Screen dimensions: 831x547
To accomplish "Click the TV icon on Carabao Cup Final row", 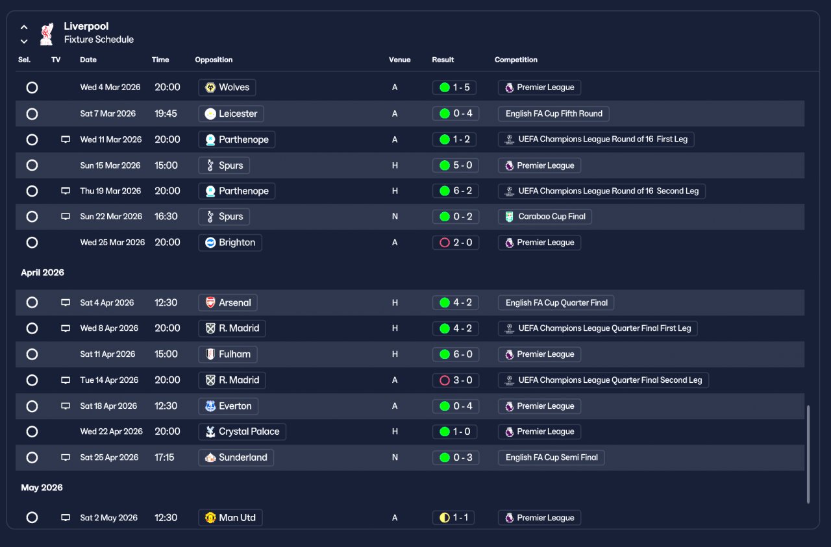I will [x=66, y=217].
